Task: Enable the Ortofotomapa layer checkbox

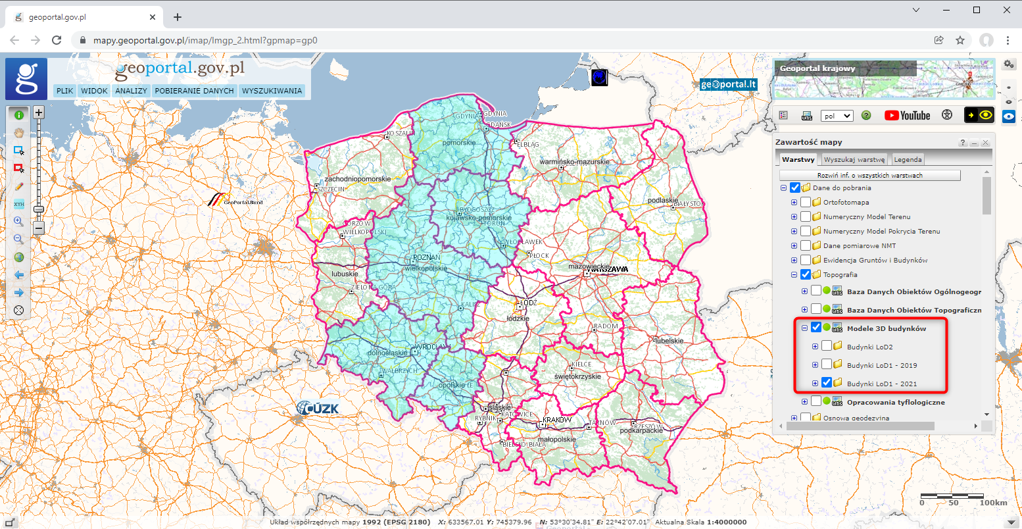Action: pyautogui.click(x=806, y=203)
